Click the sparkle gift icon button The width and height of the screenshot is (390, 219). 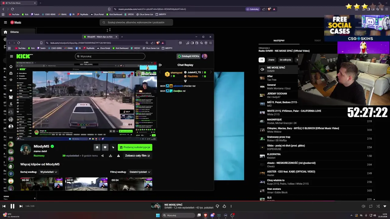(113, 147)
